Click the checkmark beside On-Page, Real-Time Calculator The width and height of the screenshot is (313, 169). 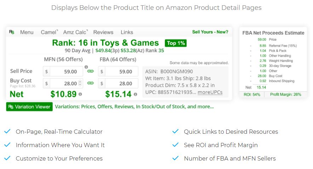7,131
